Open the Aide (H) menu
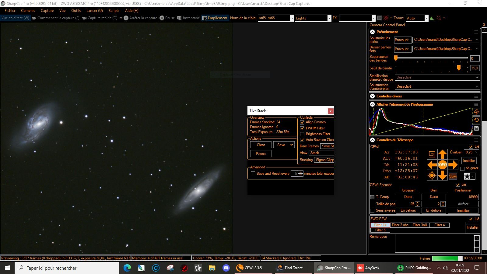 point(132,11)
